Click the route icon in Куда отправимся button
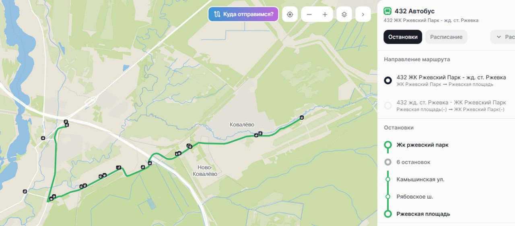The image size is (515, 226). click(217, 14)
